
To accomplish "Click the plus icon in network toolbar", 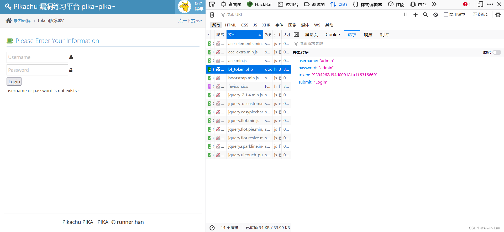I will (416, 15).
